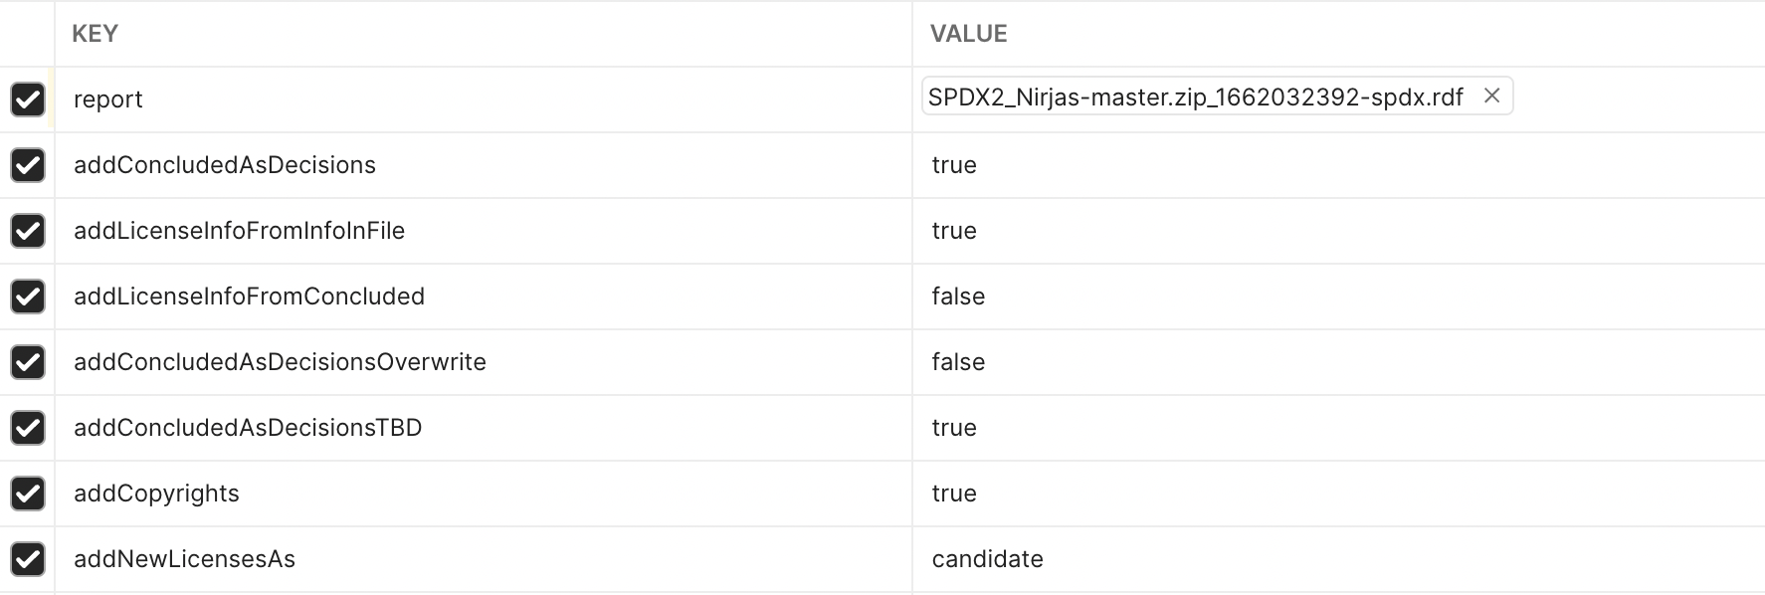Toggle the addConcludedAsDecisionsTBD checkbox
Screen dimensions: 1765x595
[28, 428]
